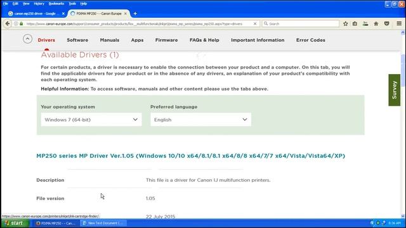Open downloads toolbar icon
This screenshot has height=228, width=406.
click(x=365, y=24)
